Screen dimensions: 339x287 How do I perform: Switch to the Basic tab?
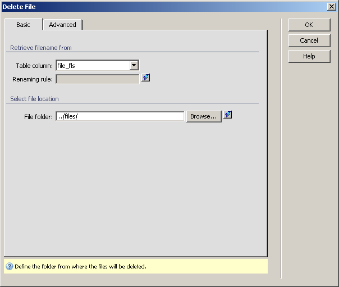click(x=23, y=25)
